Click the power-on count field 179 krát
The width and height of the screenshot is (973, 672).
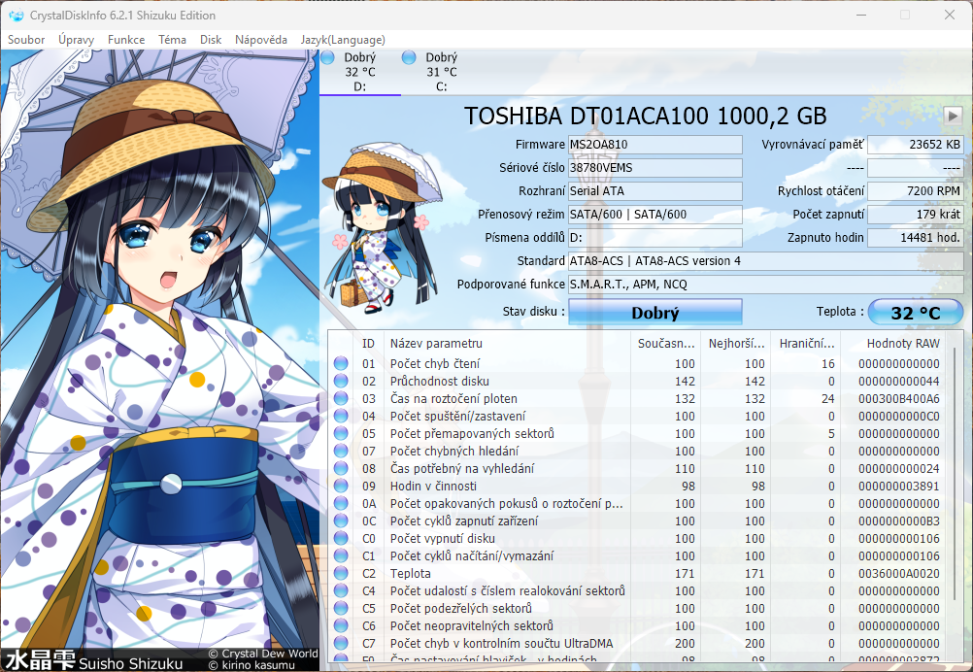tap(916, 214)
